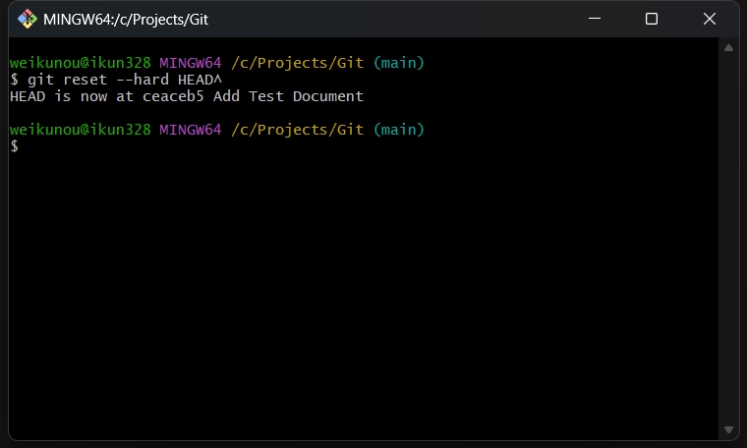Click the ceaceb5 commit hash text
Screen dimensions: 747x448
pos(173,96)
